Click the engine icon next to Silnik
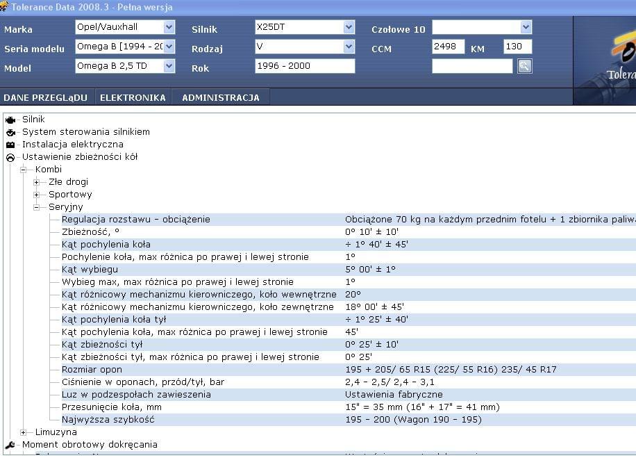Image resolution: width=636 pixels, height=458 pixels. coord(10,120)
